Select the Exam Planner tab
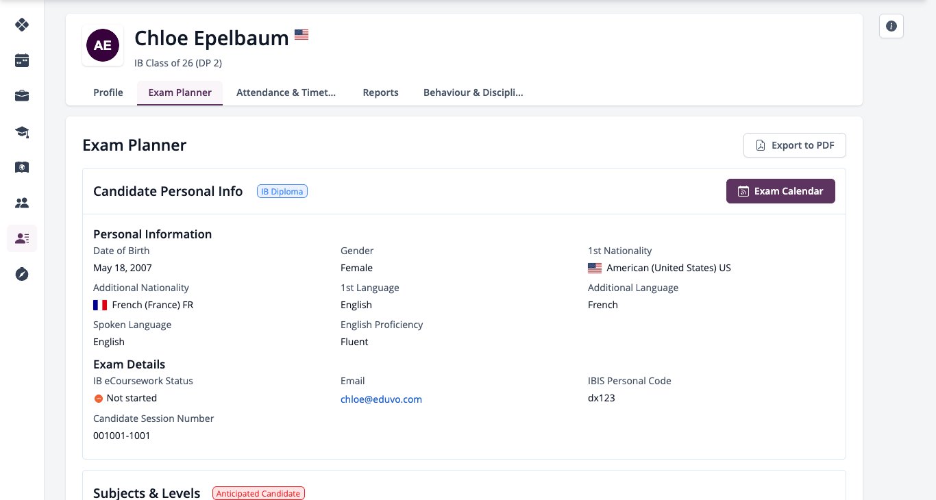936x500 pixels. pos(180,92)
